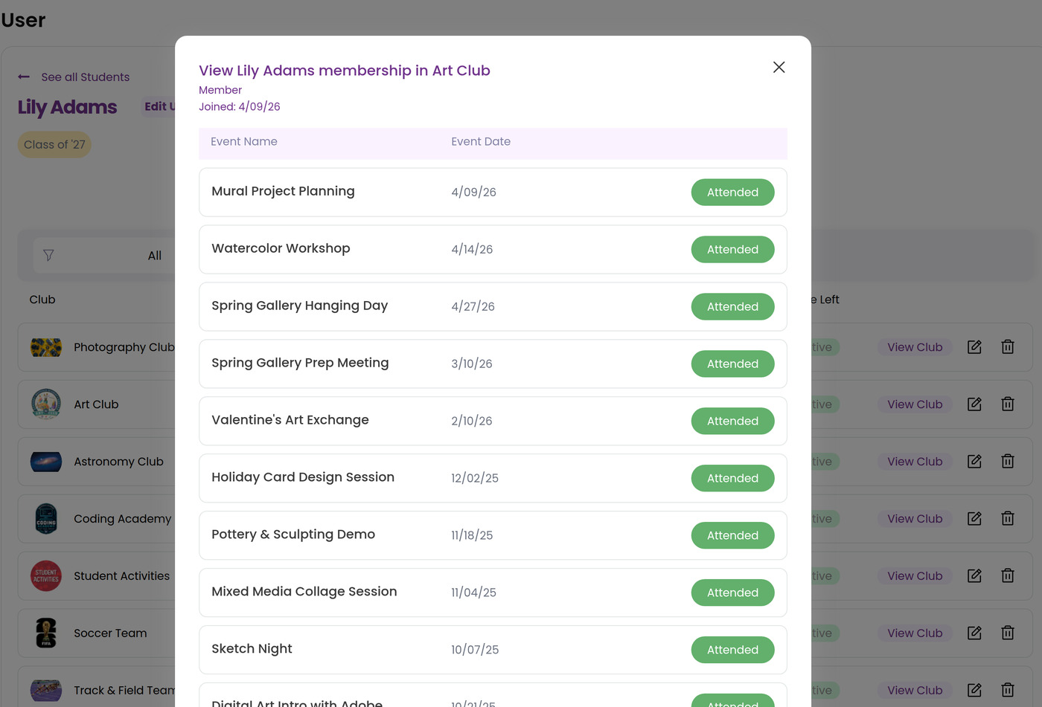Click the Soccer Team name in list
The image size is (1042, 707).
pyautogui.click(x=110, y=633)
